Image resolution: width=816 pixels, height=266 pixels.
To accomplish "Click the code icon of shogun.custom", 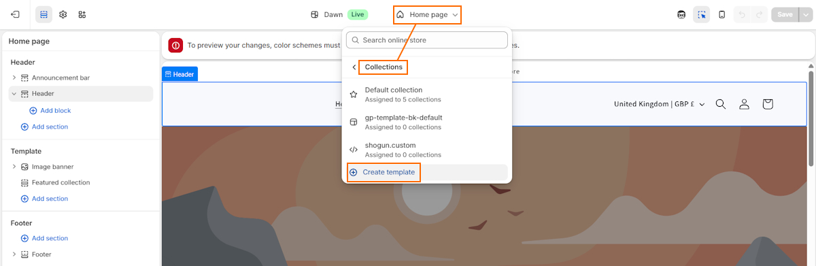I will click(x=354, y=150).
